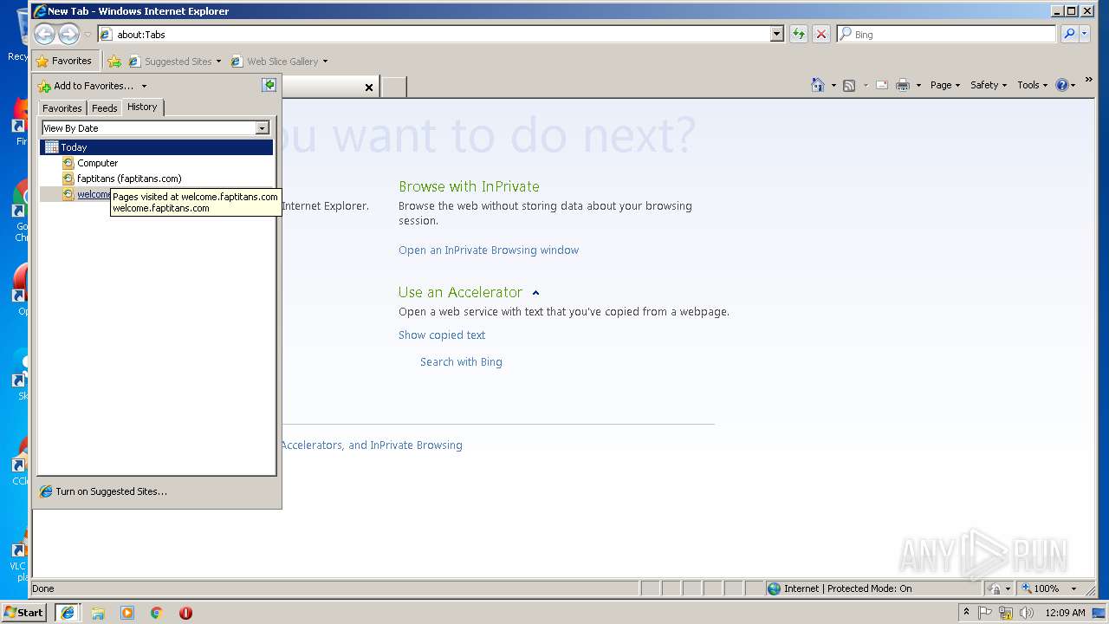This screenshot has height=624, width=1109.
Task: Open the Home page icon
Action: [x=817, y=85]
